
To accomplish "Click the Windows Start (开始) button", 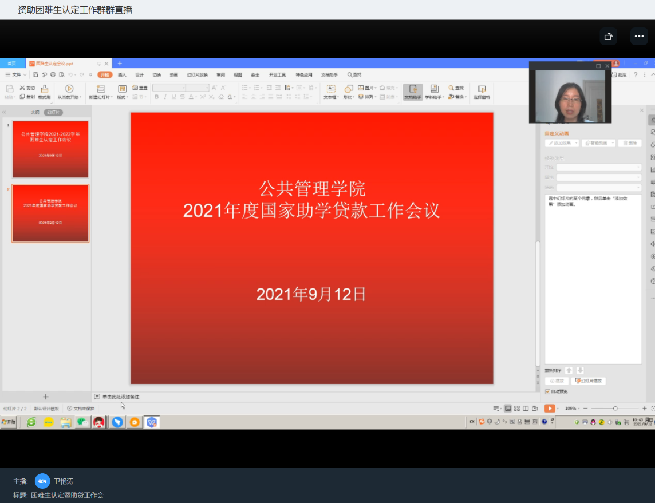I will (x=9, y=422).
